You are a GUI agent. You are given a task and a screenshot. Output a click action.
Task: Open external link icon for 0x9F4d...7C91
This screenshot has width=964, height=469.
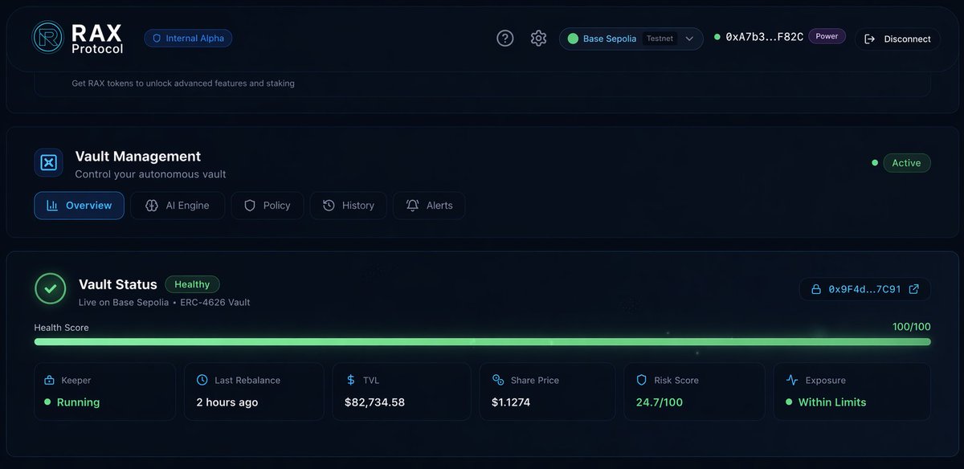tap(913, 289)
